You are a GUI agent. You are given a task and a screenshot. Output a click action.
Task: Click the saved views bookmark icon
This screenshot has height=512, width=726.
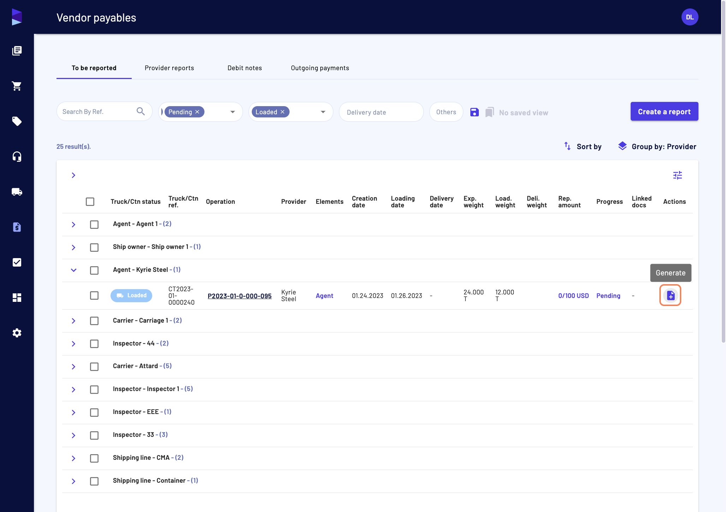[489, 112]
